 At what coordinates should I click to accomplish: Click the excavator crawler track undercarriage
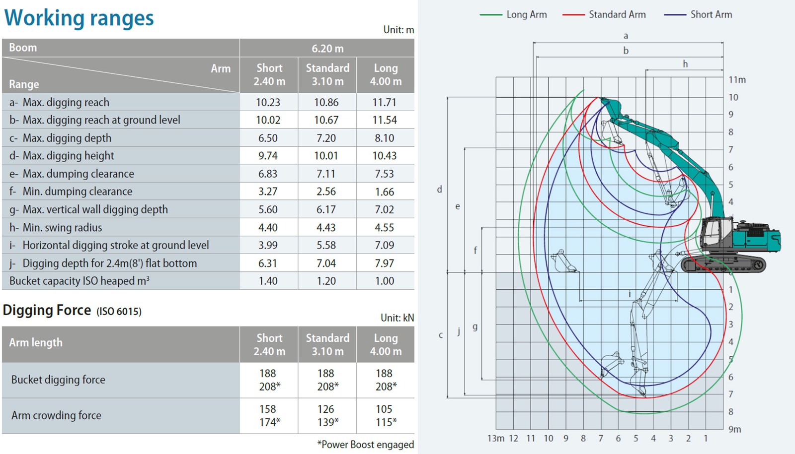pos(723,264)
